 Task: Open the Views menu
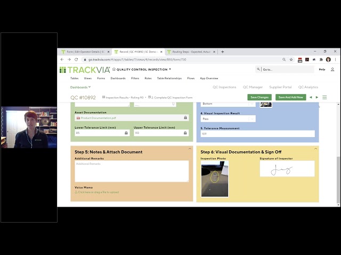87,78
